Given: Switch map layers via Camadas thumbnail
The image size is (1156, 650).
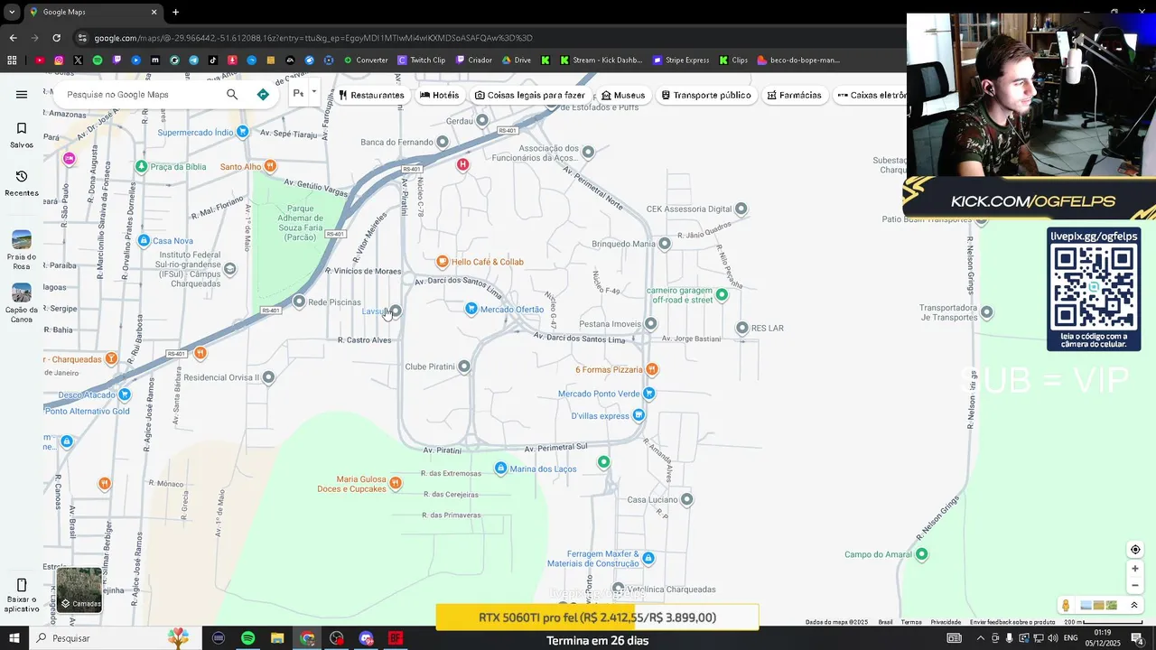Looking at the screenshot, I should coord(79,590).
